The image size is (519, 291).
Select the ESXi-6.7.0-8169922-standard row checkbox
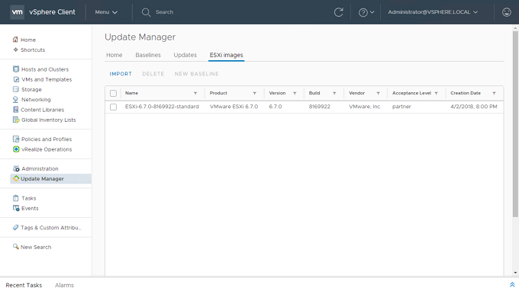(x=113, y=107)
